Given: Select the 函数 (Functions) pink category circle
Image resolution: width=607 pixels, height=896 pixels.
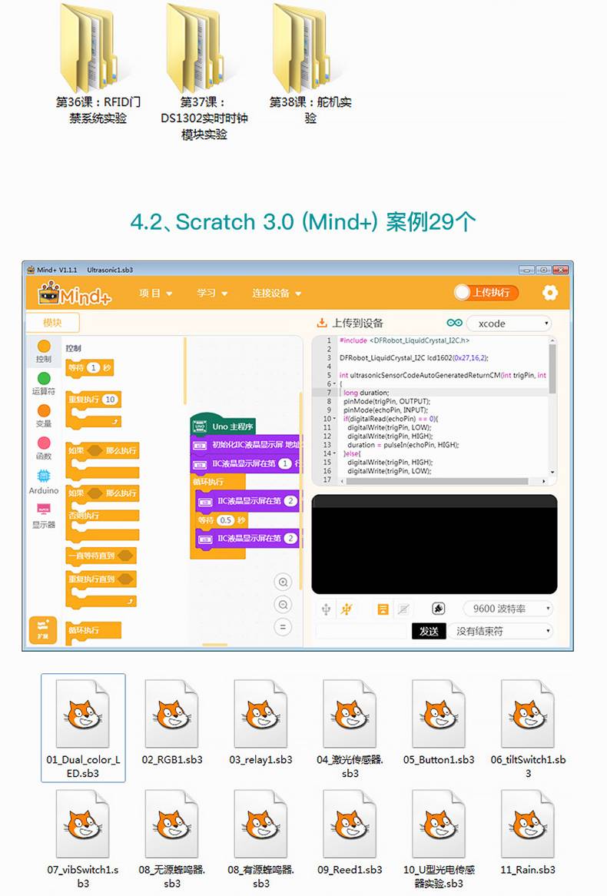Looking at the screenshot, I should [x=44, y=443].
